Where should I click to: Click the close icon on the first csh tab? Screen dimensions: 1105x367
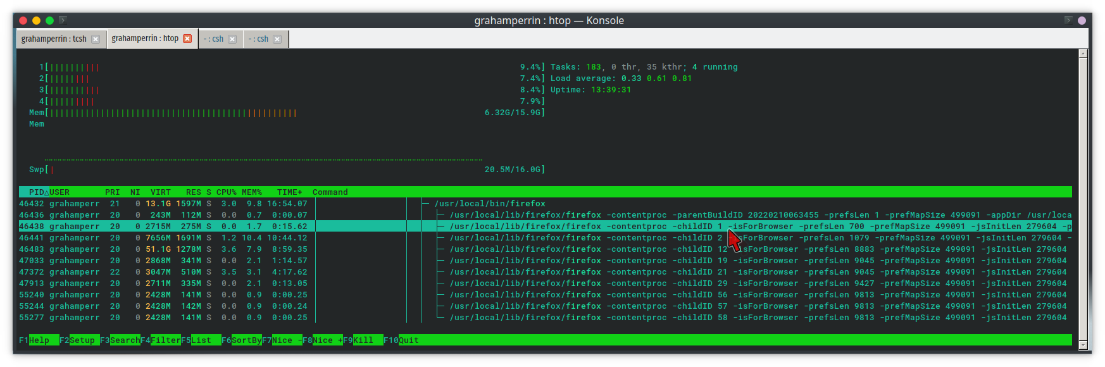[x=232, y=39]
